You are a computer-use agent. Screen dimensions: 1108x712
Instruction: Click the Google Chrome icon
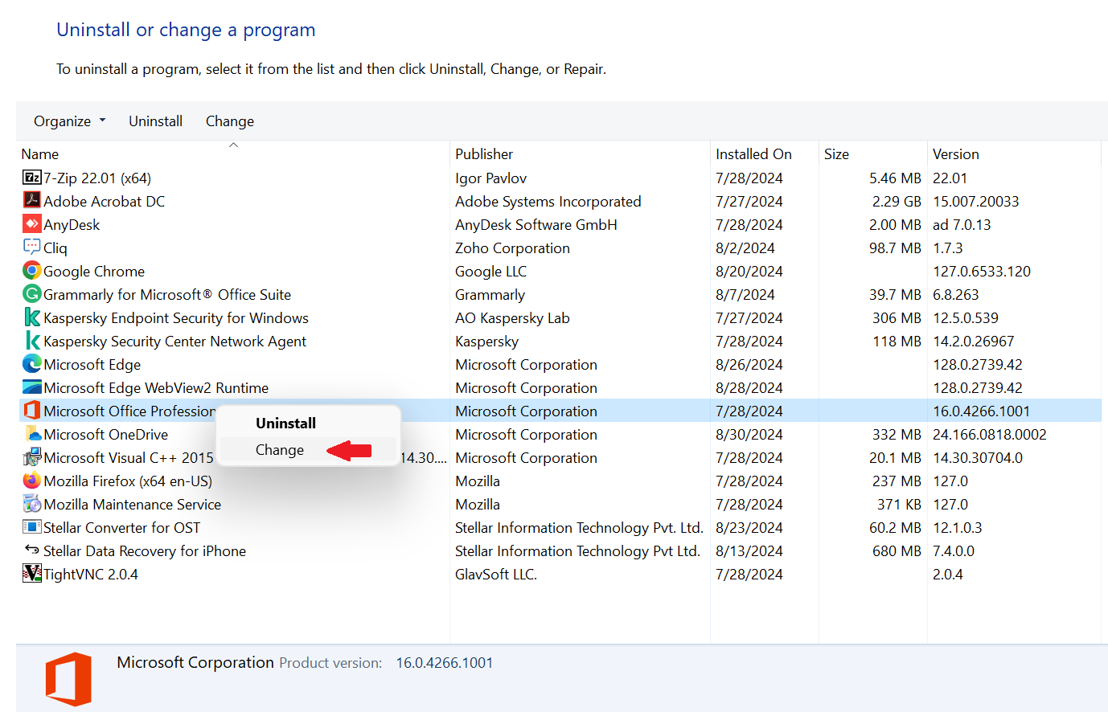click(31, 271)
